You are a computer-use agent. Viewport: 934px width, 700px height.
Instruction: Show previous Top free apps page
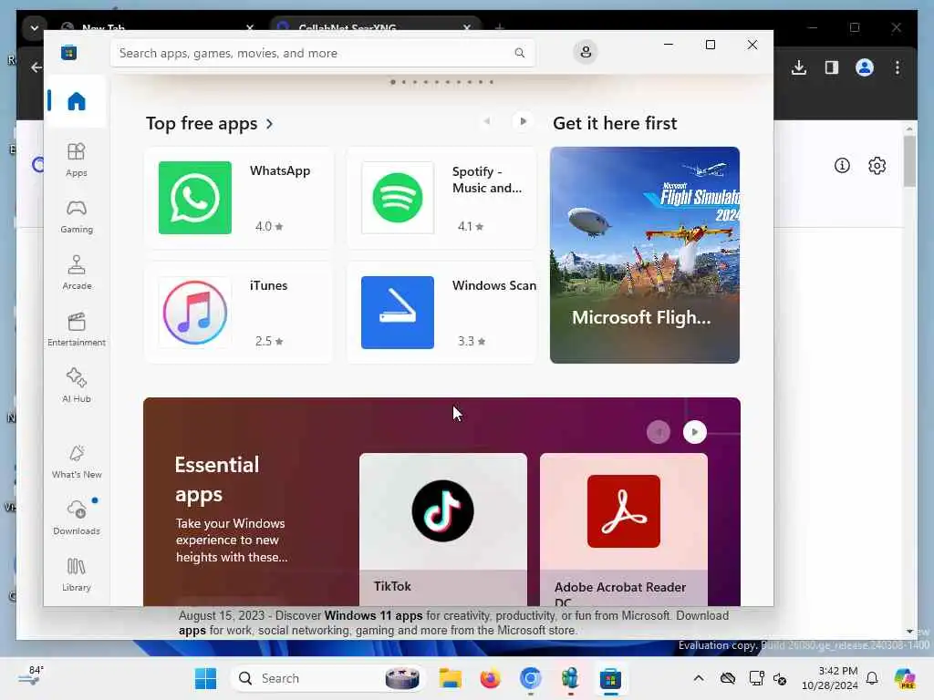[487, 121]
